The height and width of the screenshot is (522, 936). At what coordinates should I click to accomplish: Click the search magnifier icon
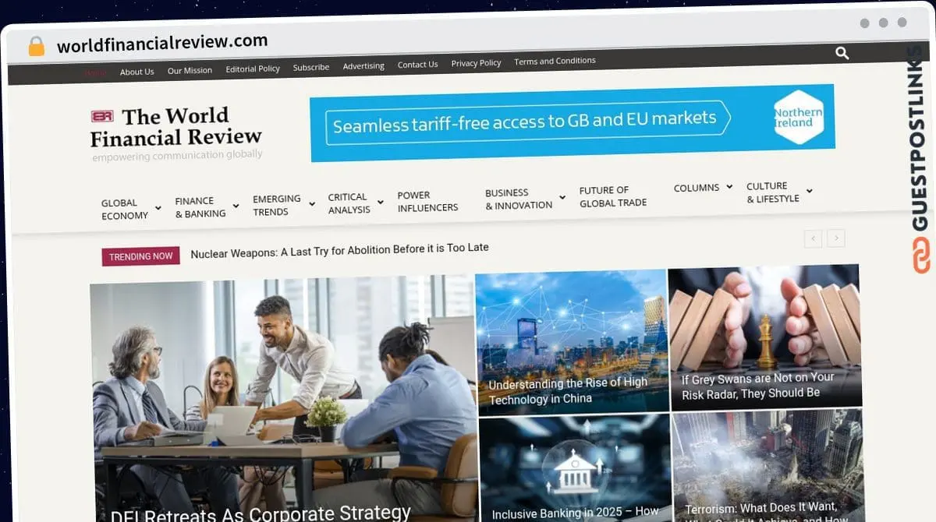[842, 53]
